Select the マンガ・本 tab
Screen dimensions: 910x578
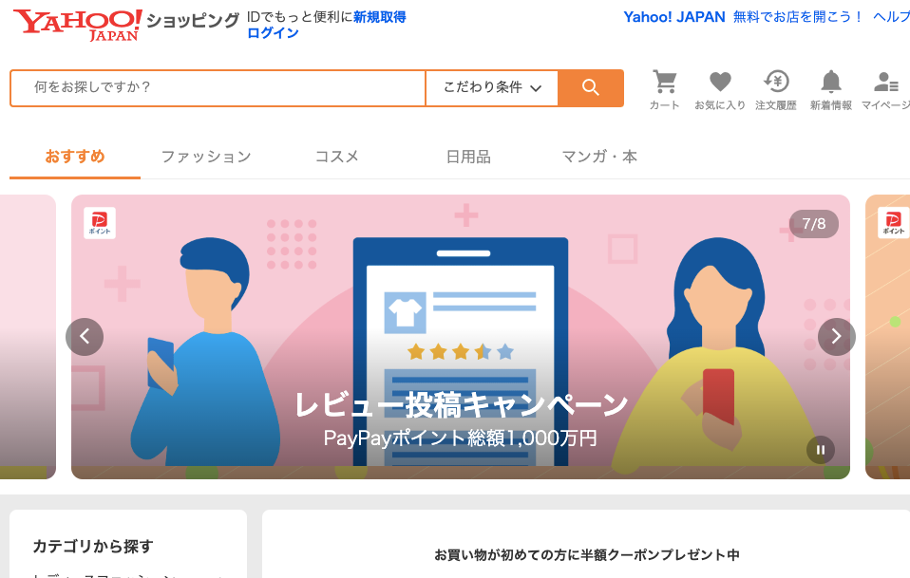599,157
